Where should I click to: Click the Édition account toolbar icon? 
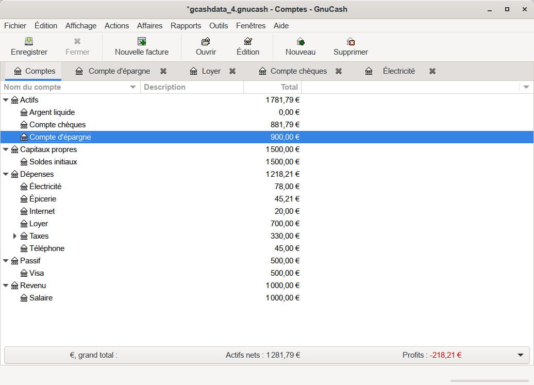click(x=248, y=42)
